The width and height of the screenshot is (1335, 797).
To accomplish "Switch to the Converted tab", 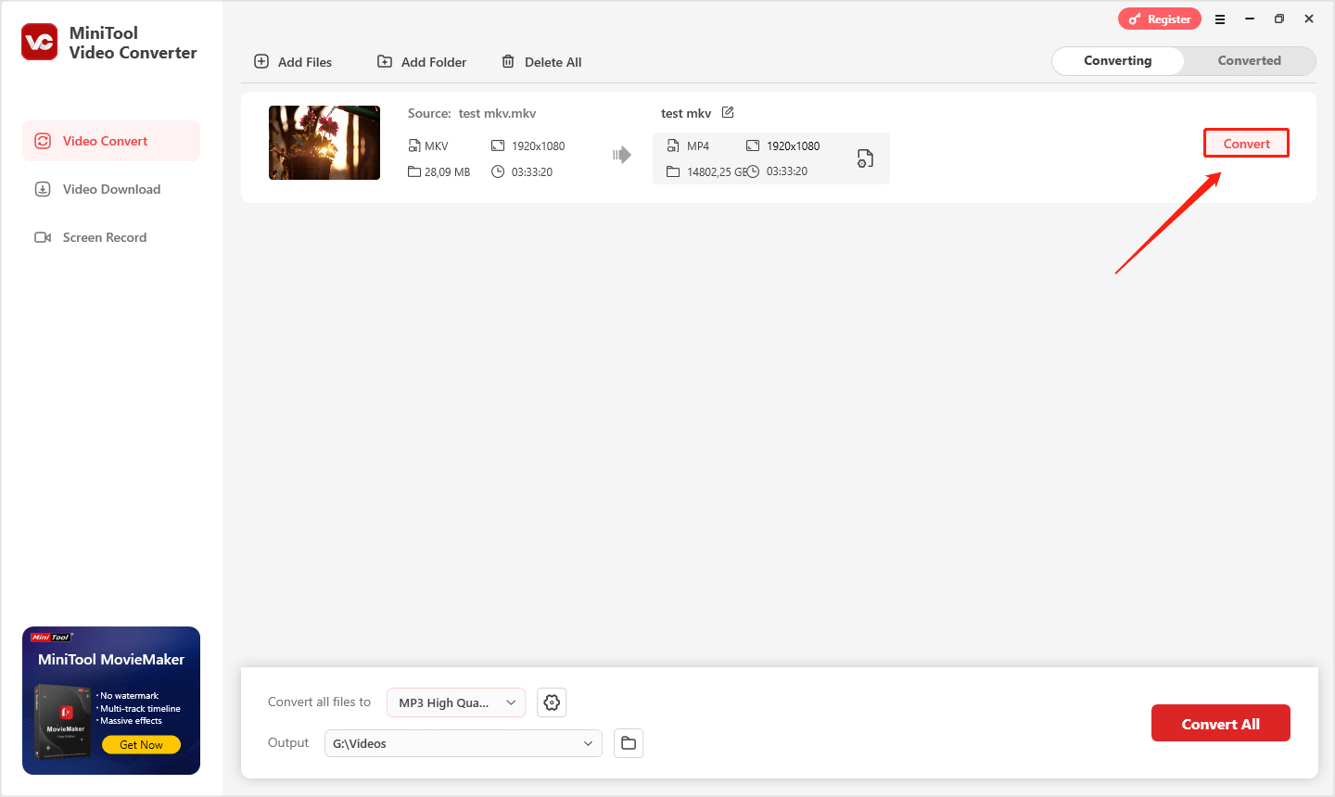I will tap(1249, 60).
